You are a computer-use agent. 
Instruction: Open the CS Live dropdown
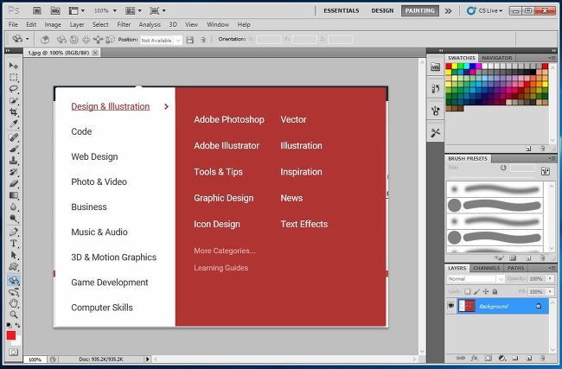[x=485, y=10]
